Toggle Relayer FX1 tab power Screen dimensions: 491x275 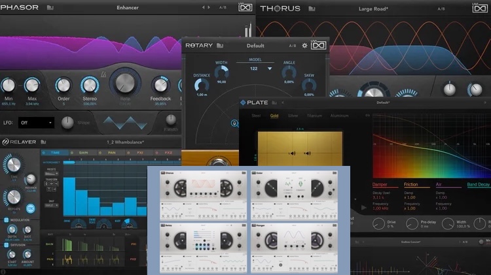coord(128,153)
